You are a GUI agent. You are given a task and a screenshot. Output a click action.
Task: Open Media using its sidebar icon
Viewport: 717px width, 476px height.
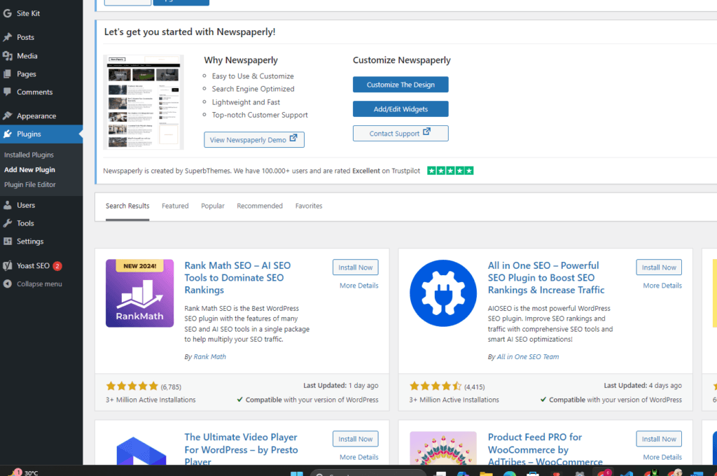(7, 56)
